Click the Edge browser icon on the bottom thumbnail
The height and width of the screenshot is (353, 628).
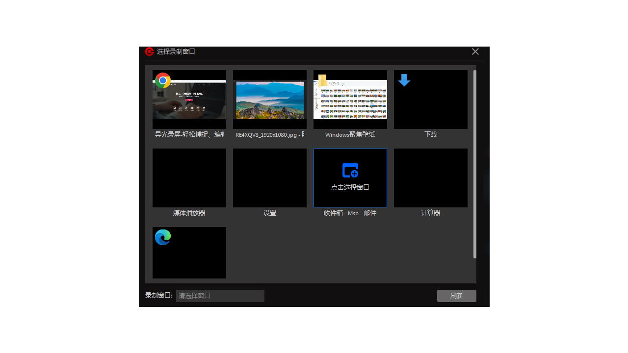point(162,237)
